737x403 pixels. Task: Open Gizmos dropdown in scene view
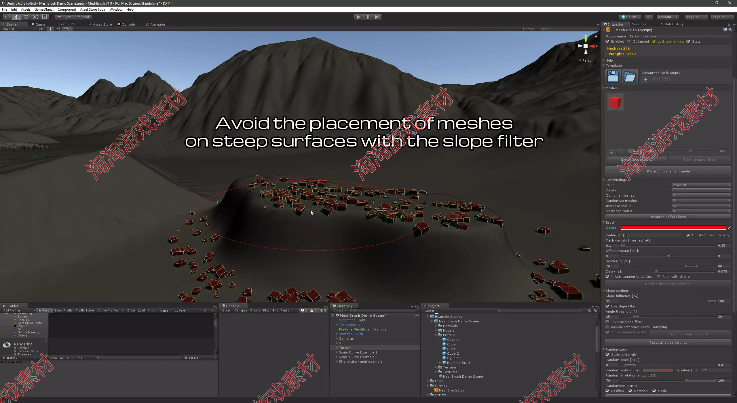coord(530,29)
